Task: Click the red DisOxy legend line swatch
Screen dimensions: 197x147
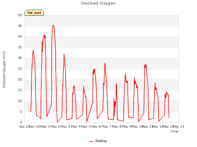Action: pos(91,141)
